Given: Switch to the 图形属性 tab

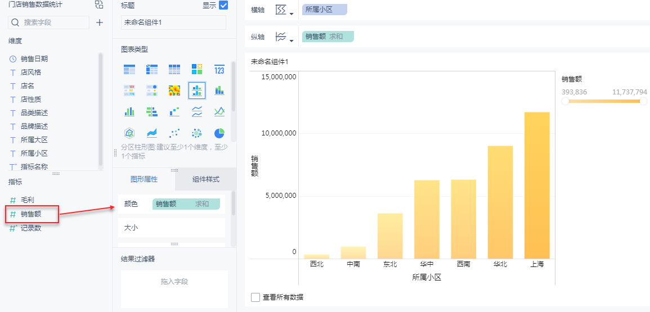Looking at the screenshot, I should tap(144, 179).
